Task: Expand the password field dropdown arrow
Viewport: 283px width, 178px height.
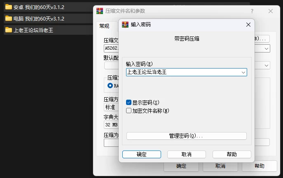Action: (x=243, y=72)
